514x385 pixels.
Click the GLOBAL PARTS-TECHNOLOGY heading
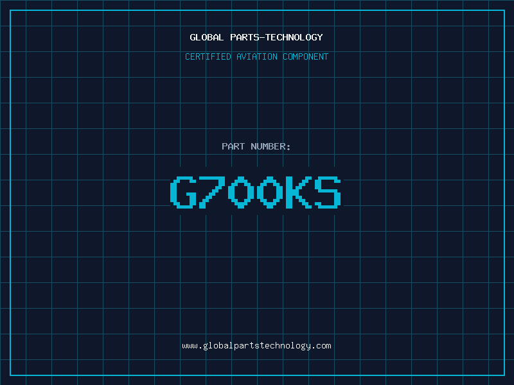tap(256, 37)
